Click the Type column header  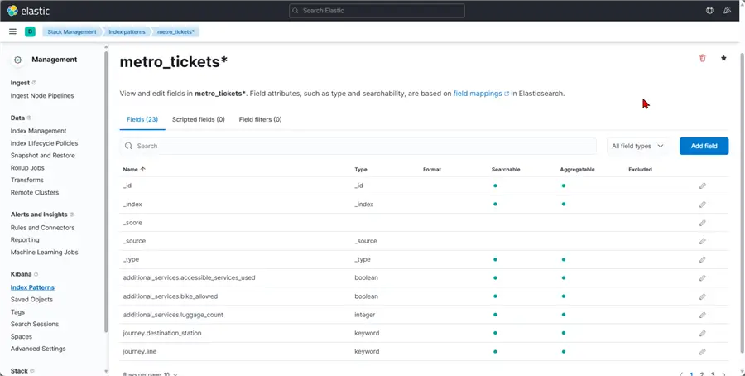click(x=361, y=169)
